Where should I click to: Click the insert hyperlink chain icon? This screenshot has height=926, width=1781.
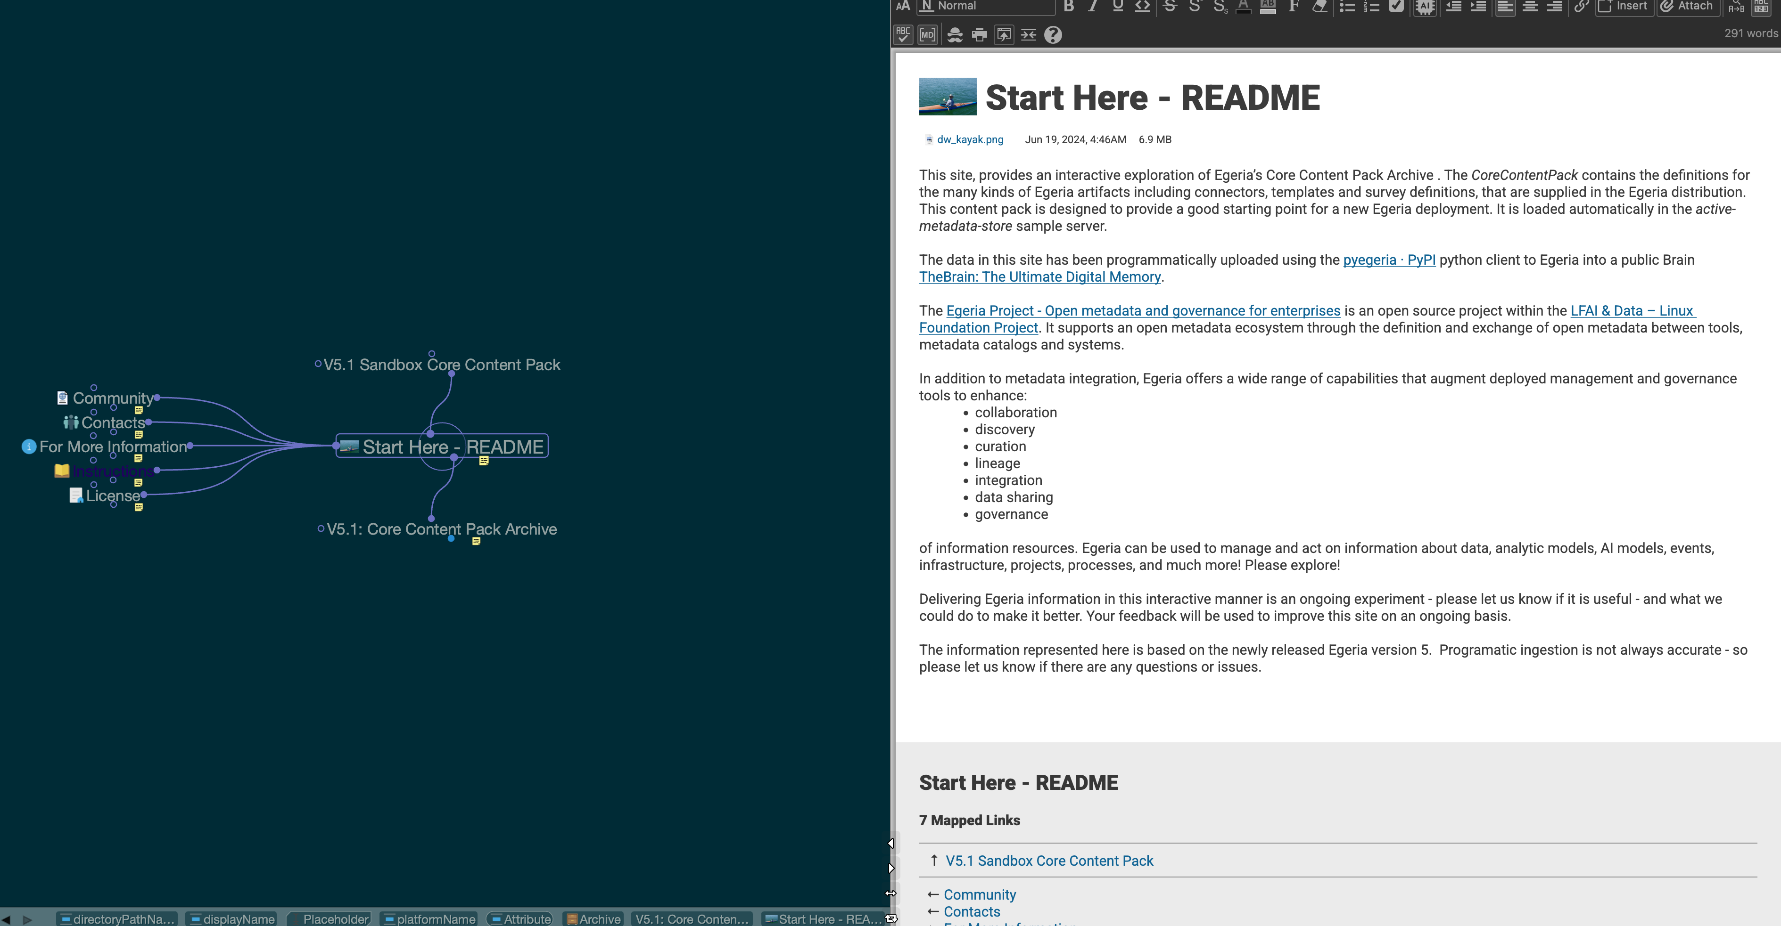point(1581,6)
